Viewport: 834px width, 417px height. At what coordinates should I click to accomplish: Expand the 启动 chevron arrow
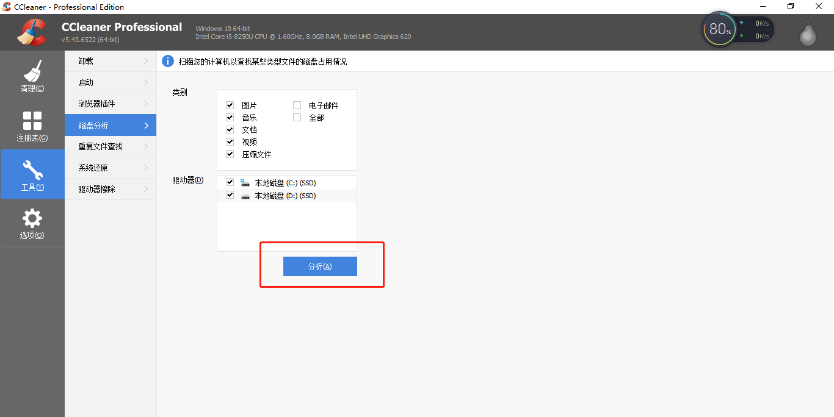pos(146,82)
